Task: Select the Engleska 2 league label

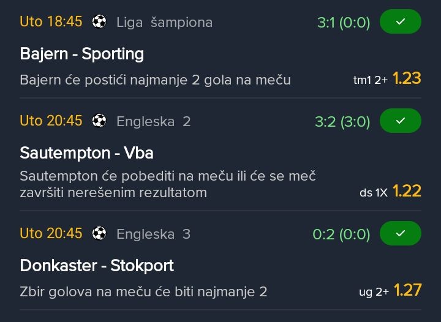Action: pyautogui.click(x=153, y=121)
